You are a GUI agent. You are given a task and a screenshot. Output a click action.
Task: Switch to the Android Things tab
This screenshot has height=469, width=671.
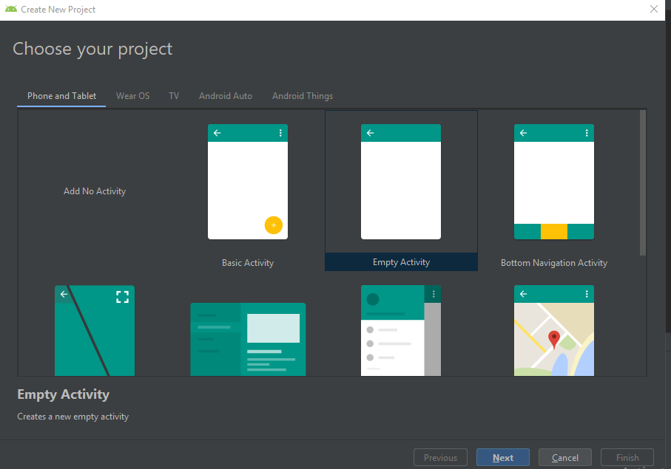point(303,96)
